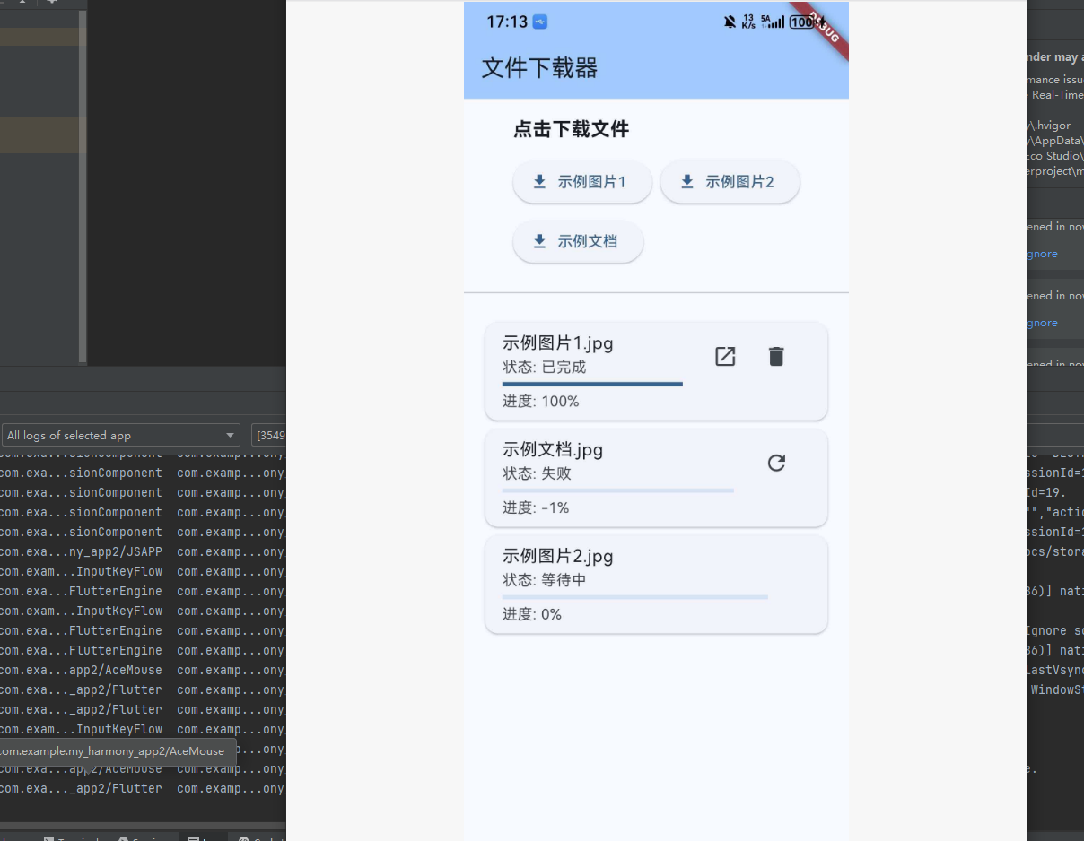The height and width of the screenshot is (841, 1084).
Task: Delete 示例图片1.jpg using the trash icon
Action: (x=775, y=356)
